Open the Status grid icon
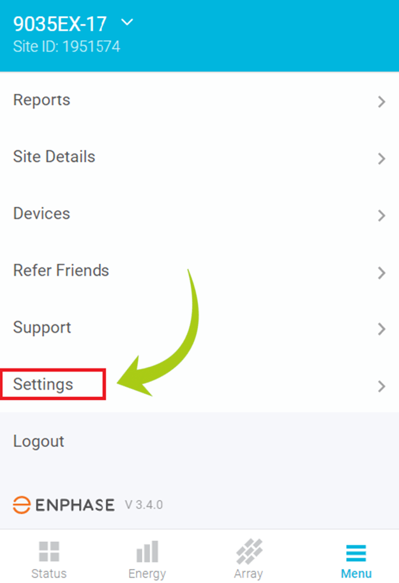The width and height of the screenshot is (399, 583). click(x=49, y=552)
